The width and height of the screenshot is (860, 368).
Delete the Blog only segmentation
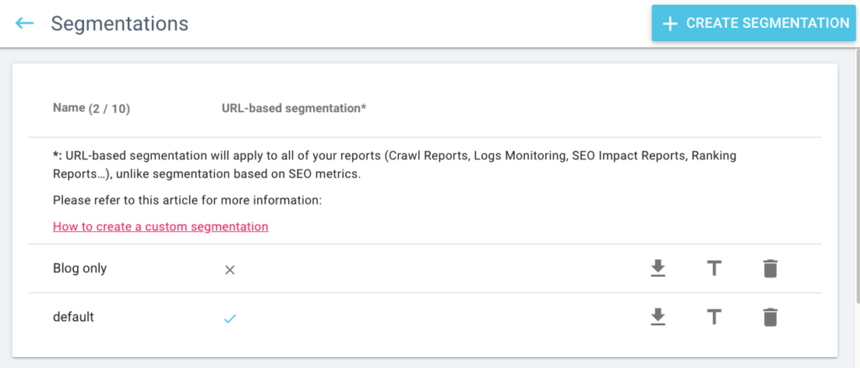[770, 268]
